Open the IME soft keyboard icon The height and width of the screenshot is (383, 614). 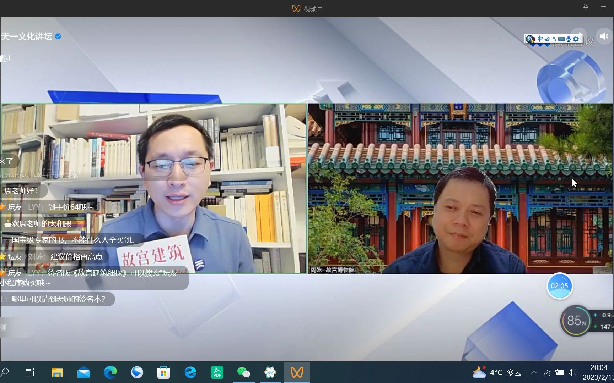point(561,39)
